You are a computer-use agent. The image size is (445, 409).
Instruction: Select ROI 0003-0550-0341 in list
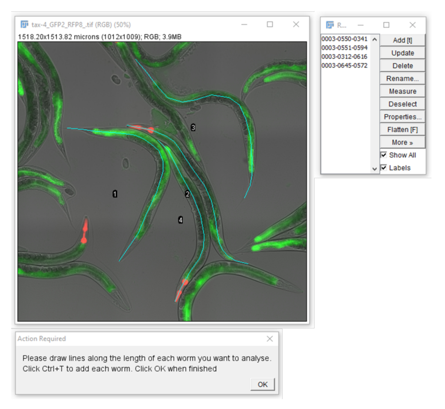click(345, 39)
